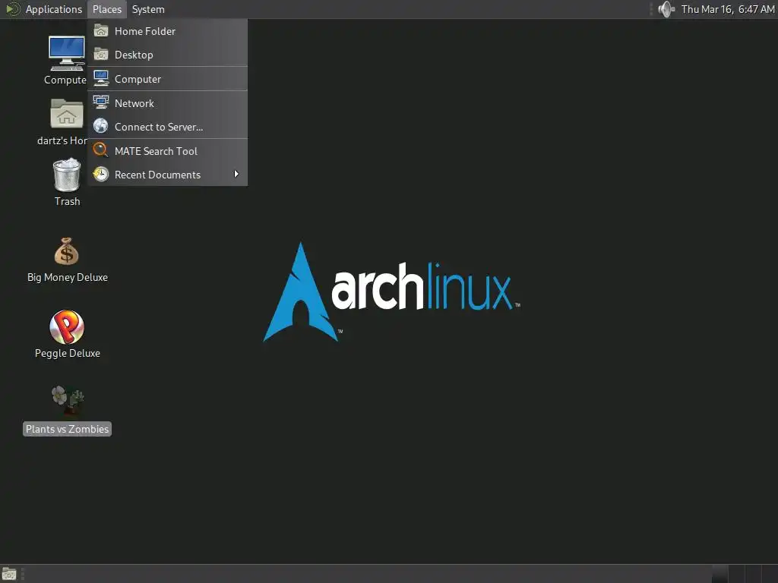Click the Home Folder menu icon
This screenshot has width=778, height=583.
pos(101,30)
